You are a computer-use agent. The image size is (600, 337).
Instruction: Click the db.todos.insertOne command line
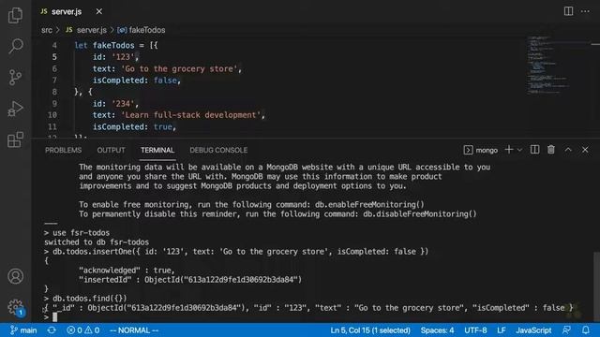(x=240, y=252)
